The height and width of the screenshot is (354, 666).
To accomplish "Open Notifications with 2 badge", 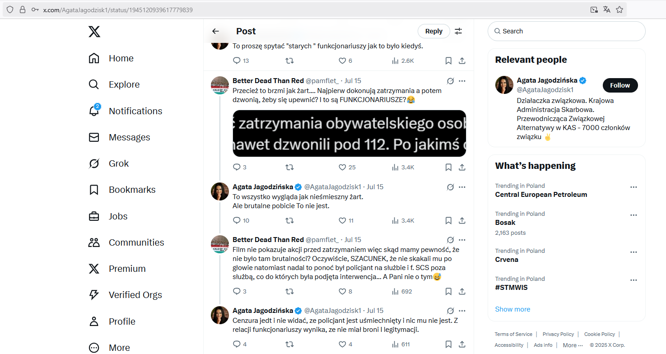I will pyautogui.click(x=125, y=111).
